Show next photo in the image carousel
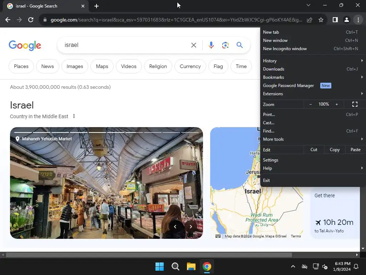Viewport: 366px width, 275px height. (x=191, y=227)
